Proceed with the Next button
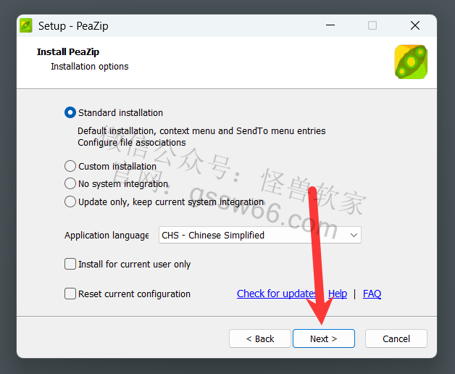The height and width of the screenshot is (374, 455). (x=324, y=338)
